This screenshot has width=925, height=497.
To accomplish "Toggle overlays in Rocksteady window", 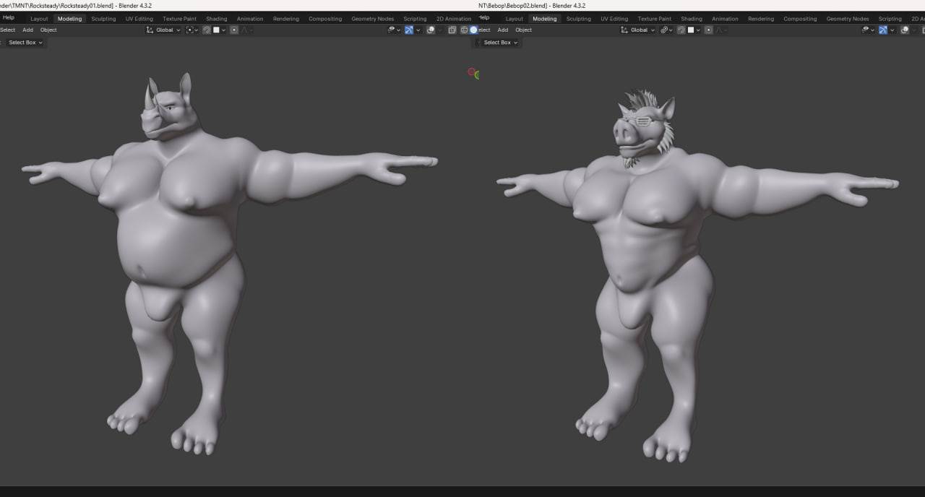I will [x=431, y=30].
